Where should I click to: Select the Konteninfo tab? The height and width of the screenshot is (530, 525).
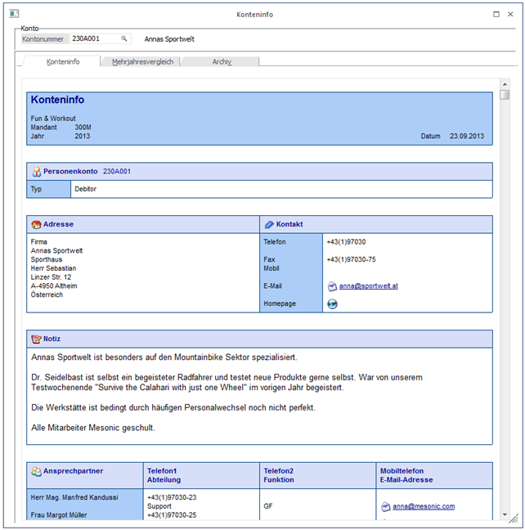coord(63,61)
